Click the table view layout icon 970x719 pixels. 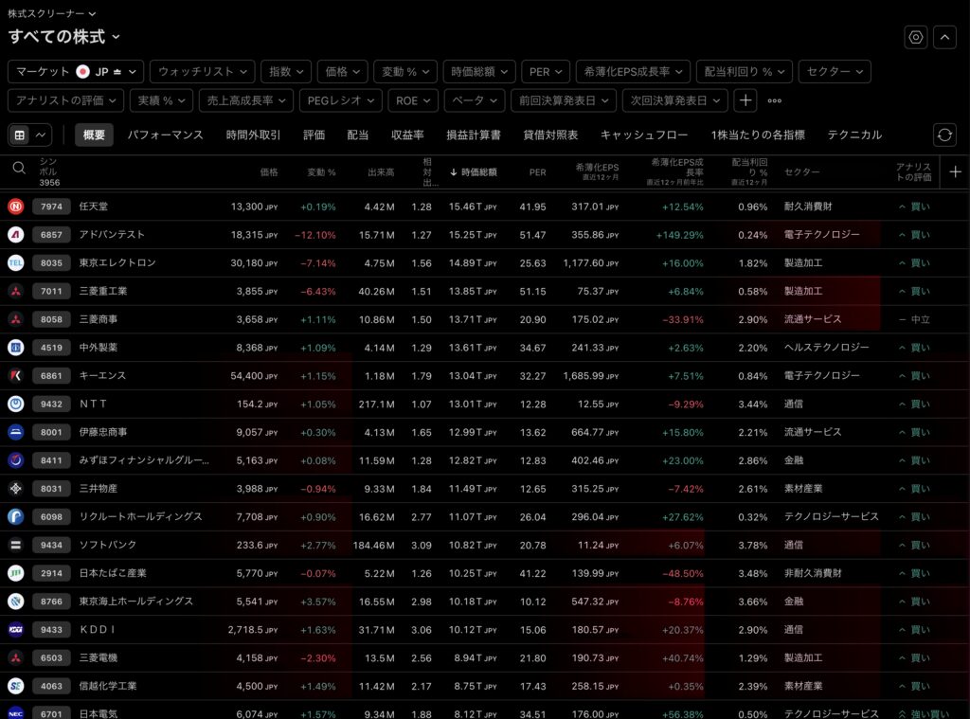(19, 135)
